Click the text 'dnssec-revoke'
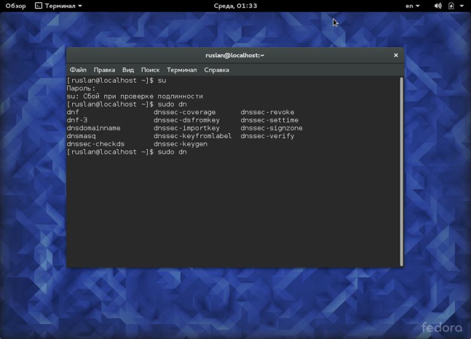Image resolution: width=471 pixels, height=339 pixels. click(x=267, y=112)
